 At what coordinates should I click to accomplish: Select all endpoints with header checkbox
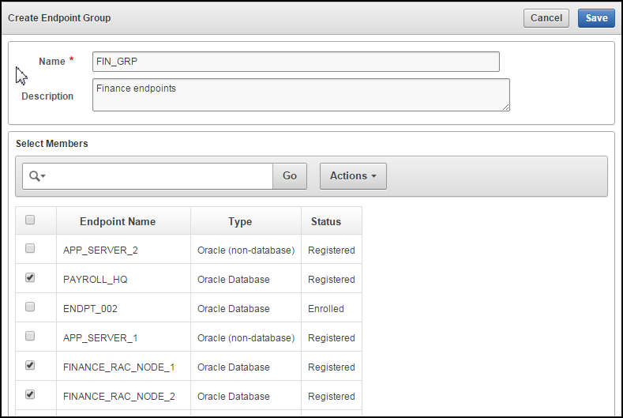[30, 220]
